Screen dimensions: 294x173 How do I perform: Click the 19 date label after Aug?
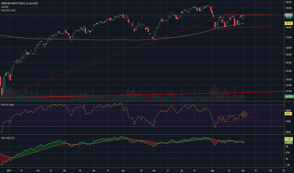point(229,170)
